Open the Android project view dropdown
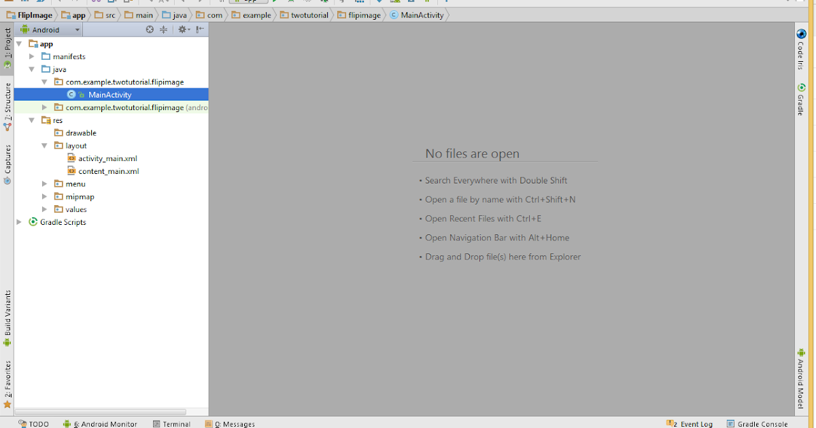 (x=48, y=29)
